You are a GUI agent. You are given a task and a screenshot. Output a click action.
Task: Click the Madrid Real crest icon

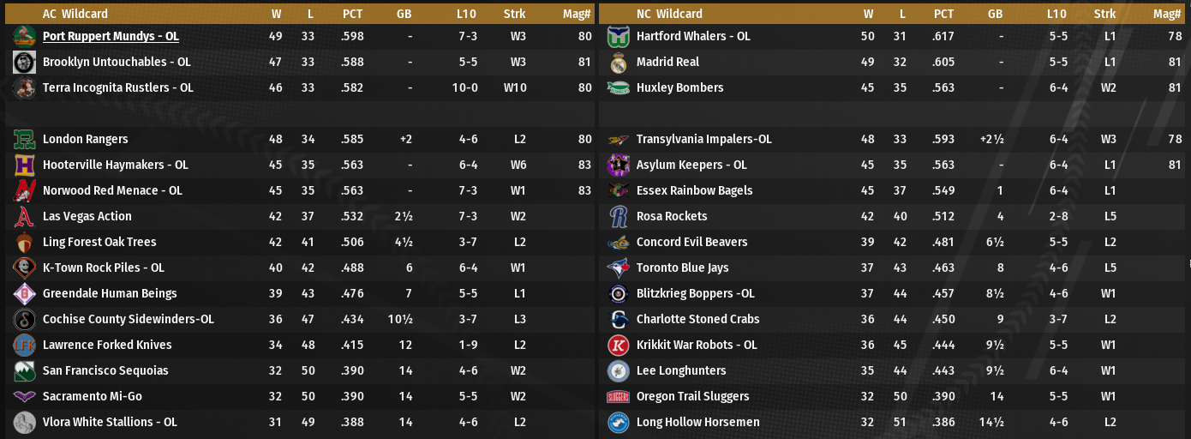click(x=618, y=62)
